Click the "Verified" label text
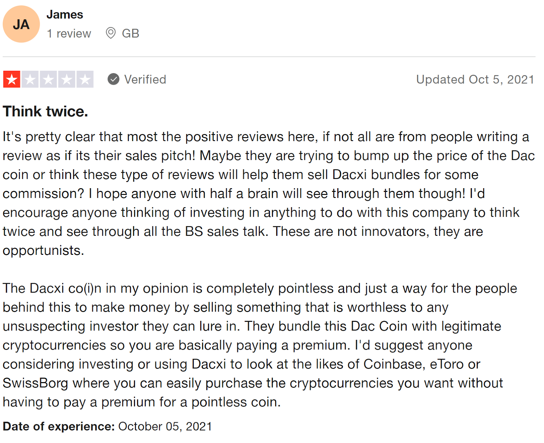The height and width of the screenshot is (443, 544). (145, 79)
